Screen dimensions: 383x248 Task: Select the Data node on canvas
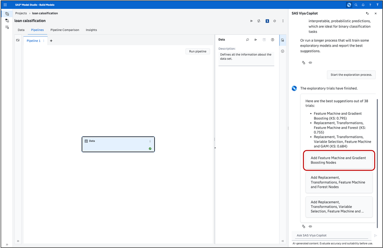tap(118, 144)
